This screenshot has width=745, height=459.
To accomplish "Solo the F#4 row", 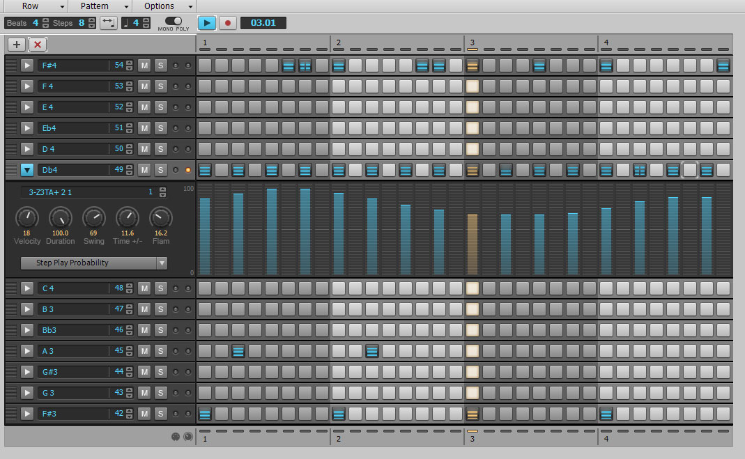I will [x=160, y=65].
